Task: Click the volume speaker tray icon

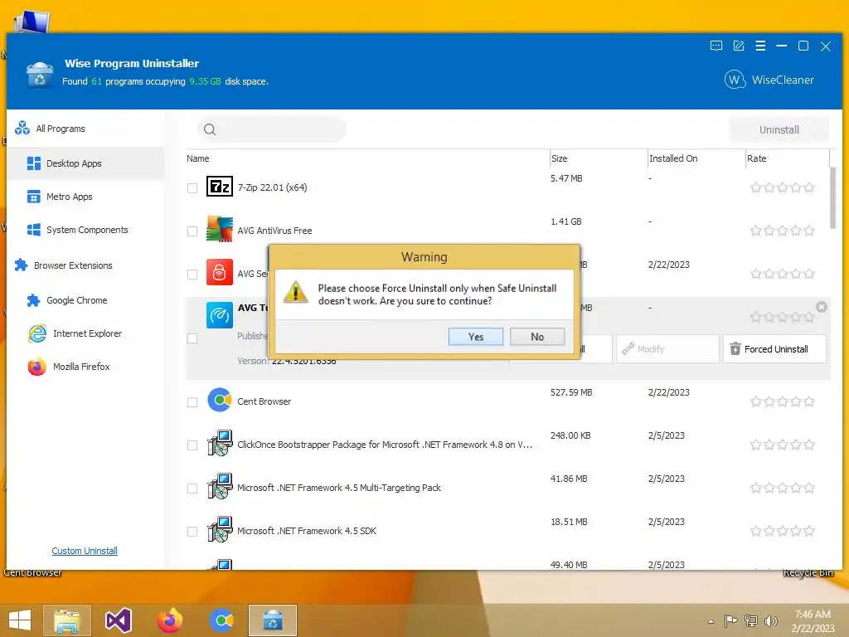Action: tap(770, 620)
